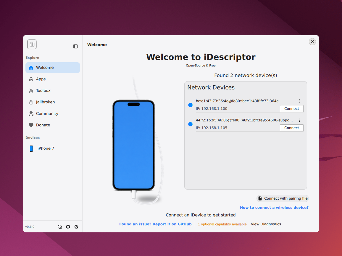
Task: Click the wrench icon beside Toolbox
Action: 31,91
